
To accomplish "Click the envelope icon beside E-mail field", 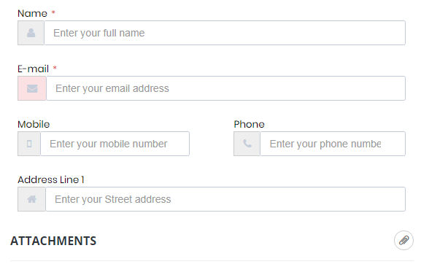I will click(x=32, y=88).
